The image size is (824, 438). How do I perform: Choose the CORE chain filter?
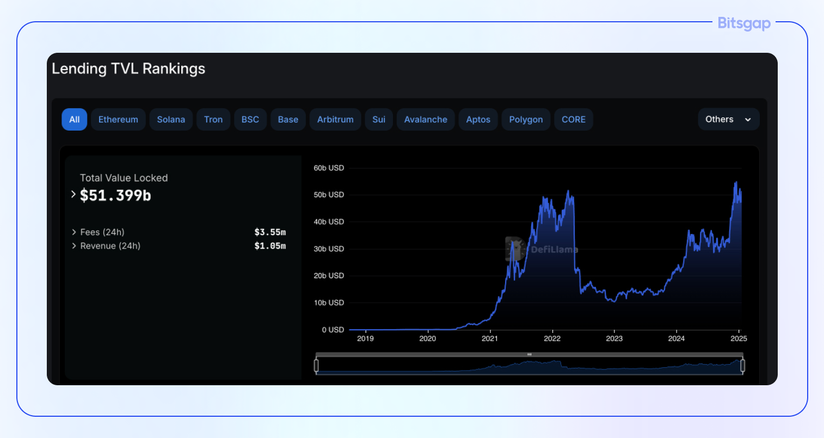click(574, 120)
